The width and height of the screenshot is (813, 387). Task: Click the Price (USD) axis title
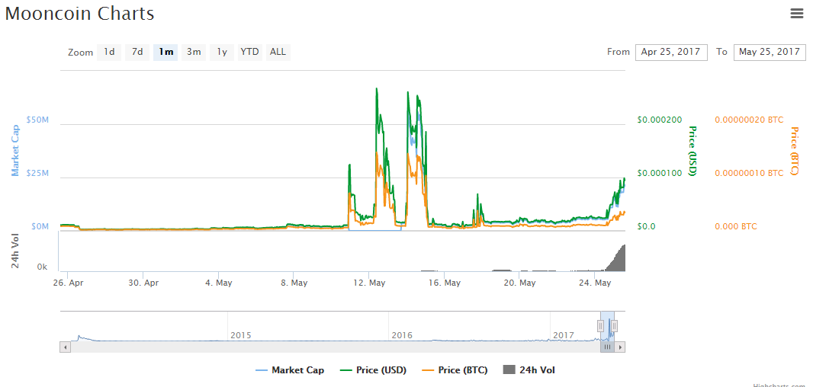pos(692,151)
